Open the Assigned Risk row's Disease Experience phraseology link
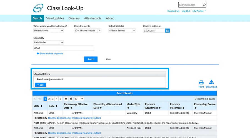This screenshot has height=138, width=250. click(x=74, y=133)
